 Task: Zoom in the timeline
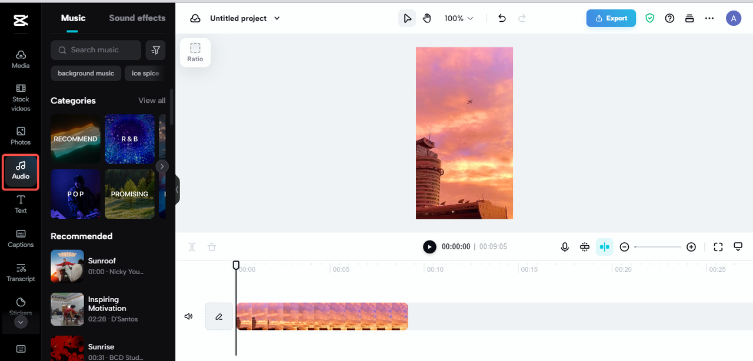click(691, 247)
